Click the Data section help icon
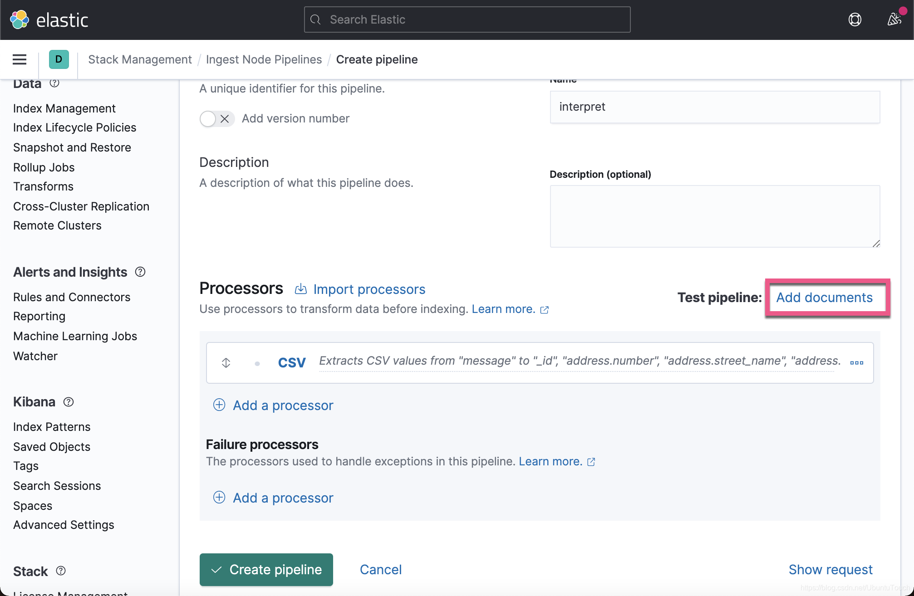914x596 pixels. [55, 83]
